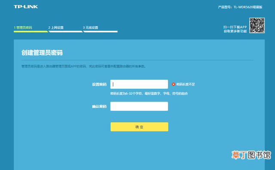
Task: Click the 管理员密码是进入路由器管理页面 description
Action: [x=84, y=66]
